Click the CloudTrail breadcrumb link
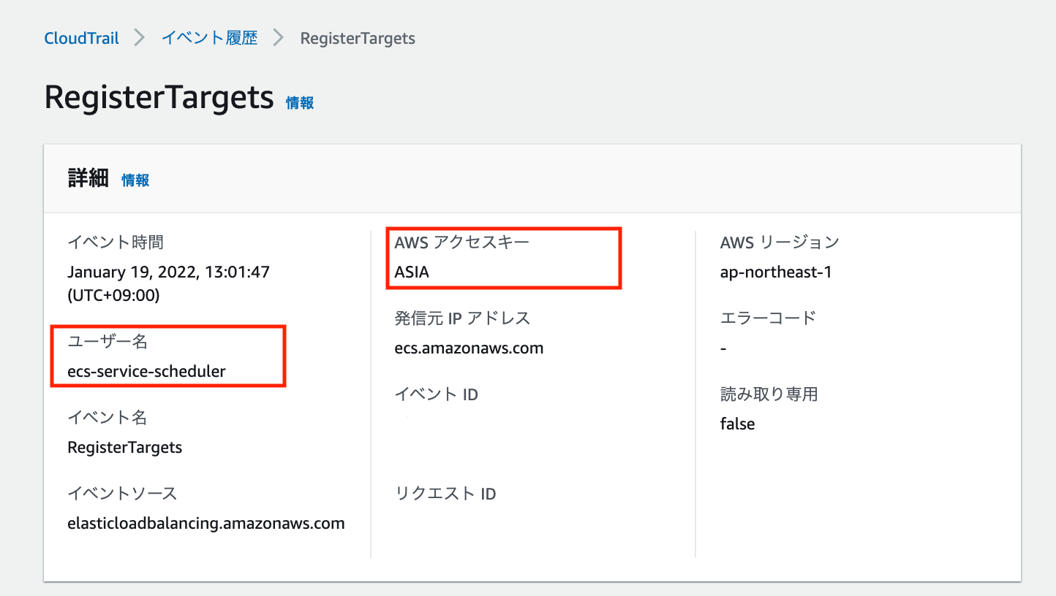 (x=81, y=37)
